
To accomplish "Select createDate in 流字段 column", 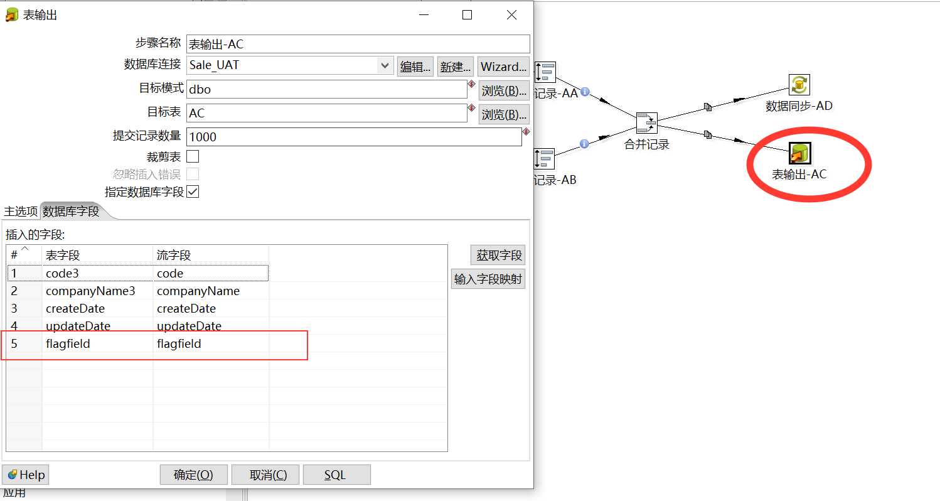I will [211, 308].
